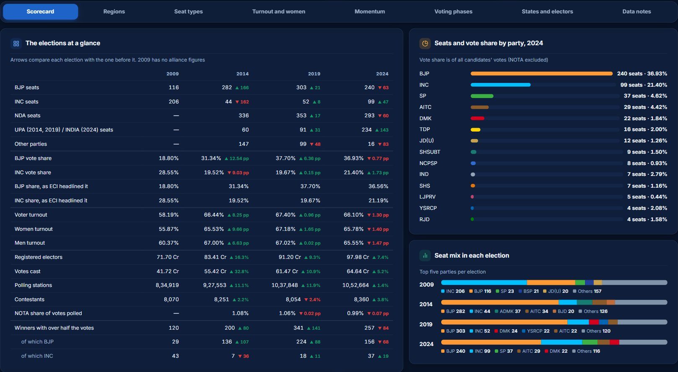Viewport: 678px width, 372px height.
Task: Click the orange BJP seats bar
Action: point(541,74)
